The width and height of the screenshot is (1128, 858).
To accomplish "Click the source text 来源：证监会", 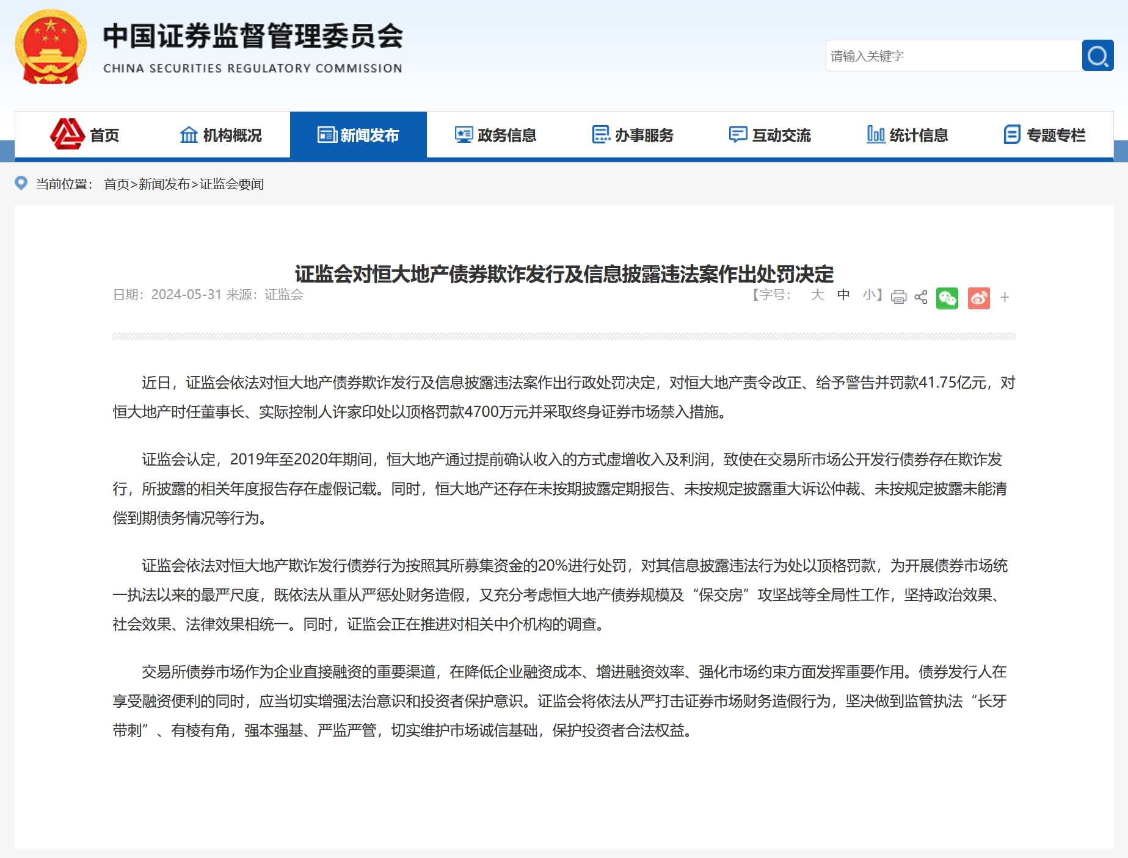I will [x=265, y=294].
